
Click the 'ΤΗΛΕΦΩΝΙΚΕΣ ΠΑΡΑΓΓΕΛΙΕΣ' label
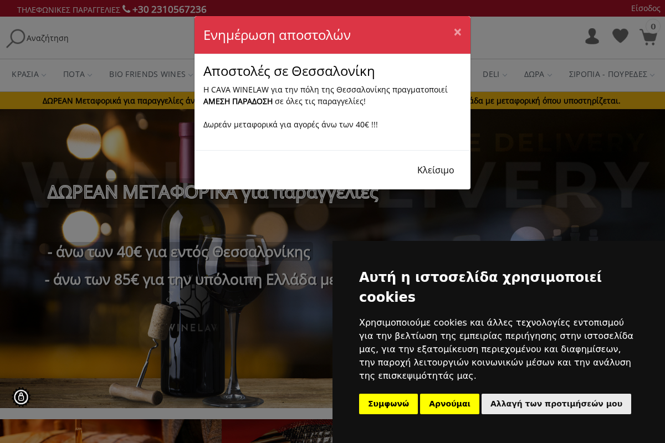click(x=69, y=10)
